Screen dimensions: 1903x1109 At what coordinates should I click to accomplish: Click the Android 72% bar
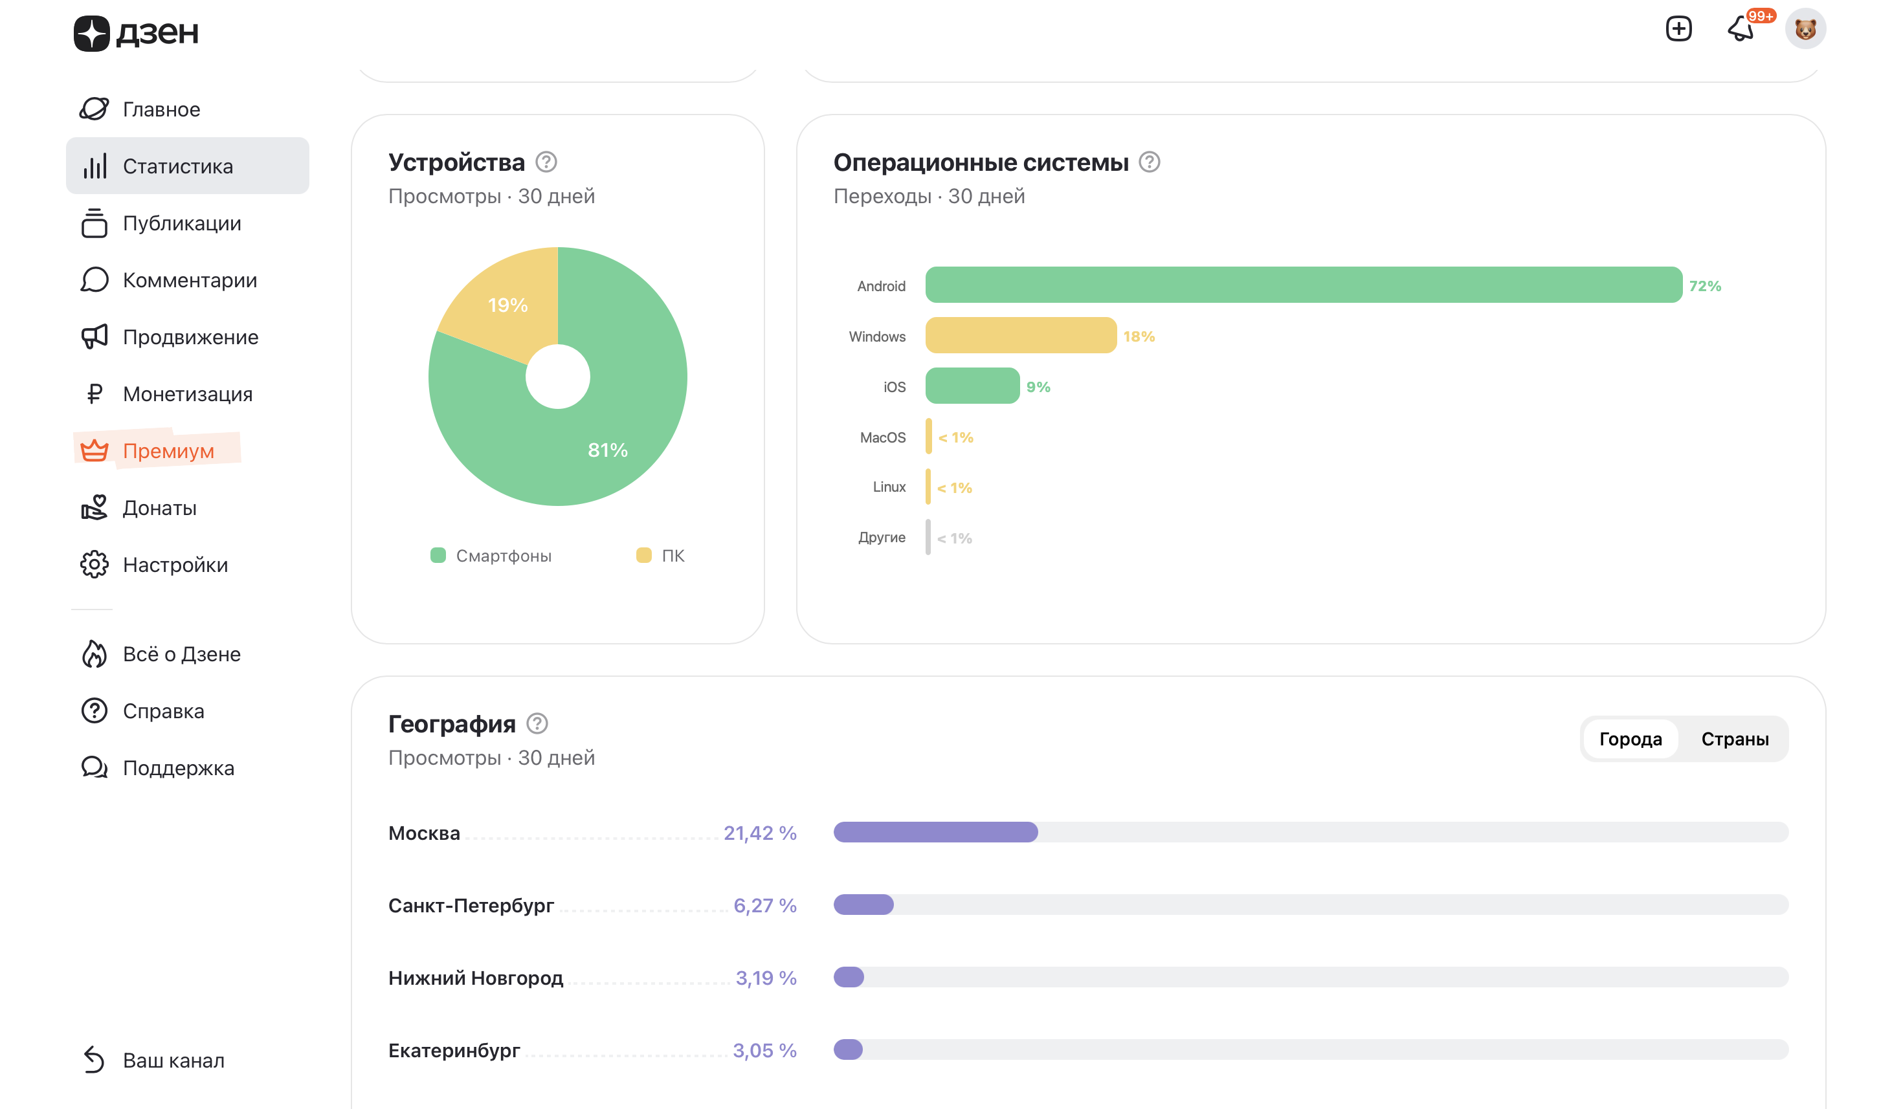(1302, 285)
